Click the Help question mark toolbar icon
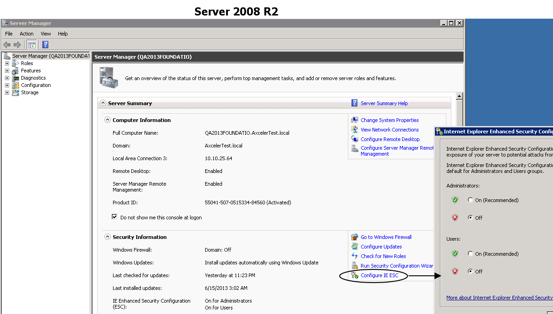 click(x=44, y=44)
